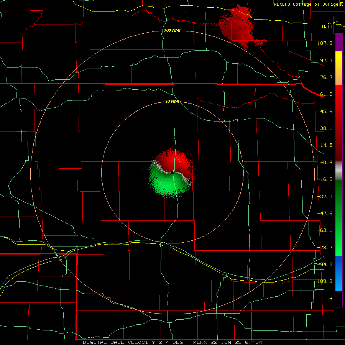Image resolution: width=345 pixels, height=345 pixels.
Task: Select the -78.7 scale value
Action: pyautogui.click(x=325, y=248)
